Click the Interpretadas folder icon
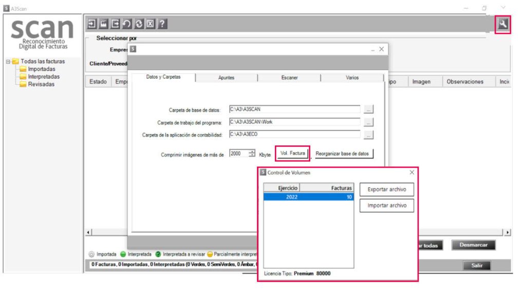Image resolution: width=526 pixels, height=290 pixels. [23, 77]
